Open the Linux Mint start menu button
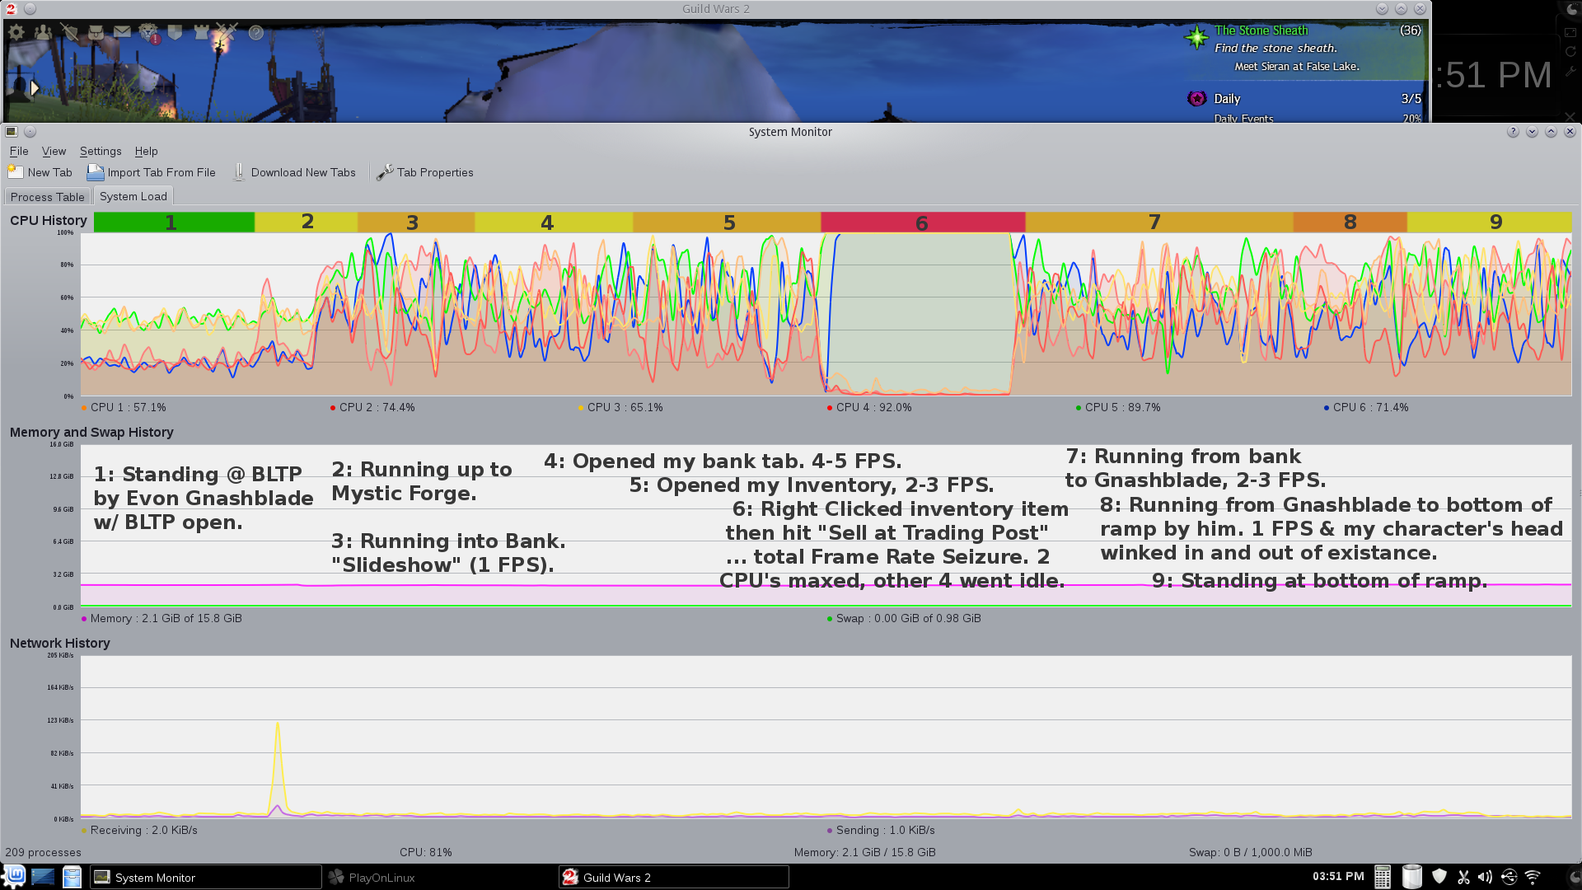 pos(15,877)
